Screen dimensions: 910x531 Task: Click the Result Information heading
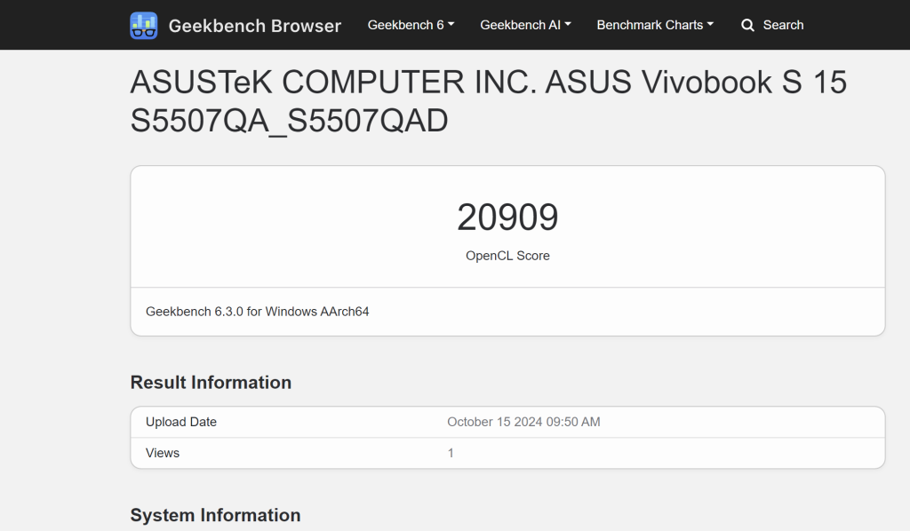(x=211, y=383)
